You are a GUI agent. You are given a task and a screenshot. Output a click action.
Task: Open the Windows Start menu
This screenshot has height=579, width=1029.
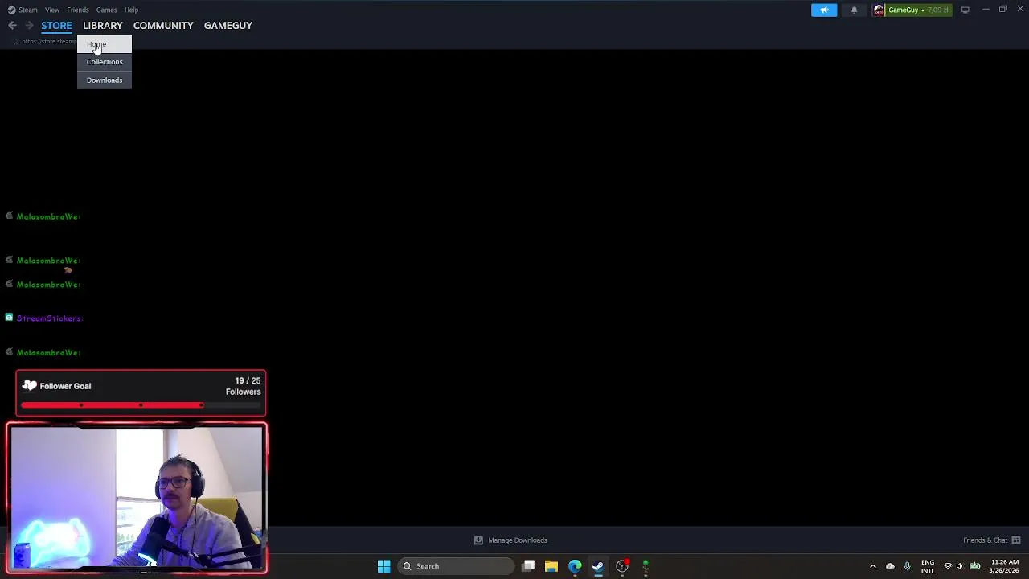(x=383, y=566)
